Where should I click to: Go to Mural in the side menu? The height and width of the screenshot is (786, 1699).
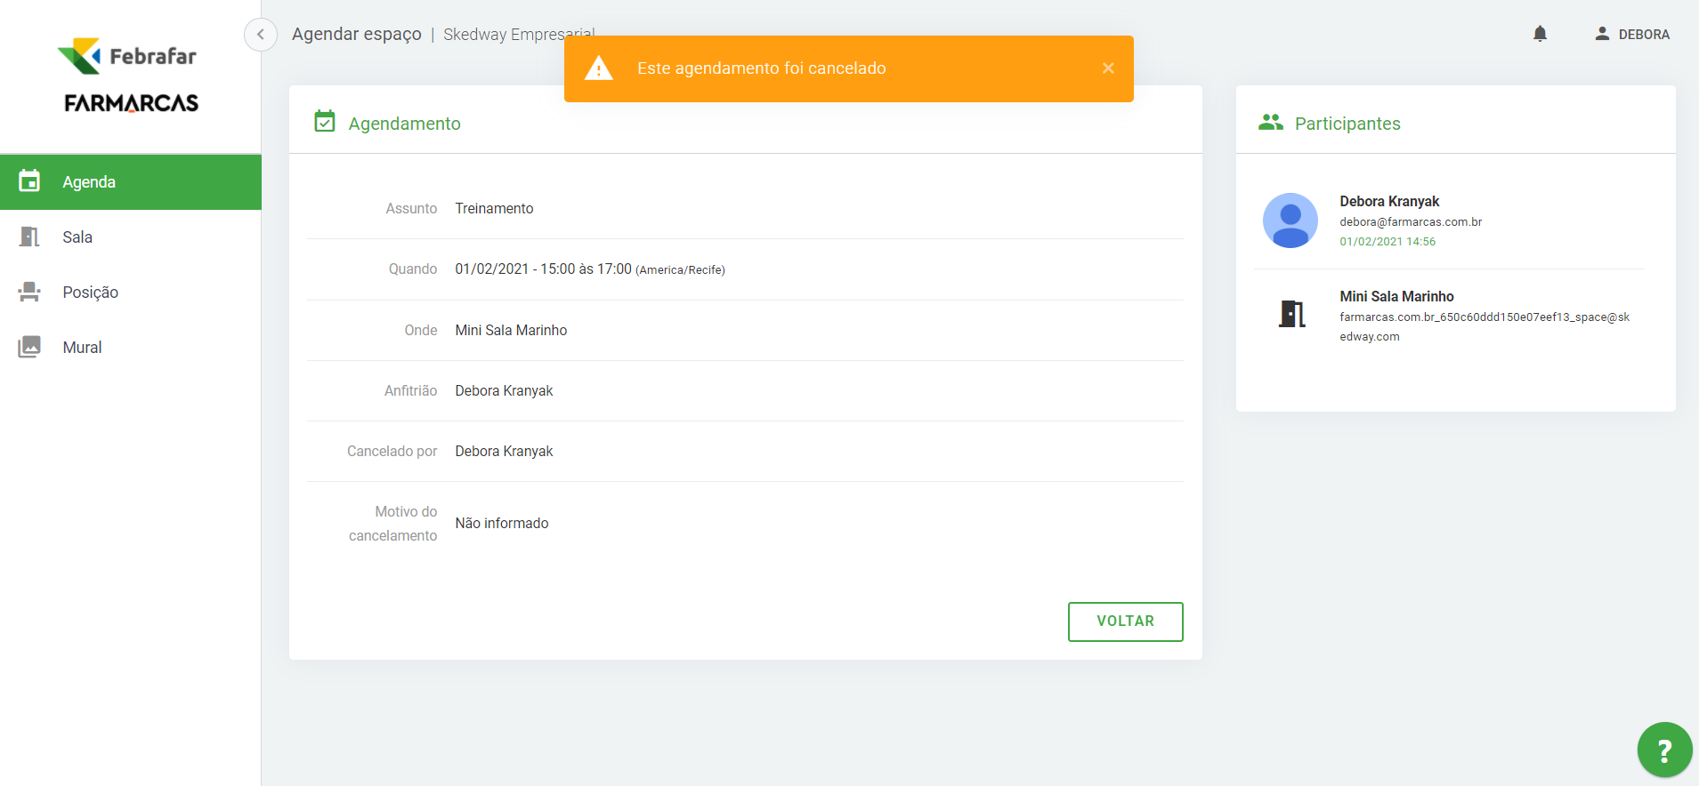coord(82,348)
